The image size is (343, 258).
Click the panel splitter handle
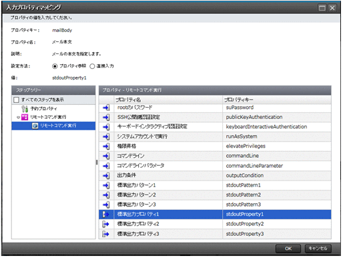[x=97, y=162]
